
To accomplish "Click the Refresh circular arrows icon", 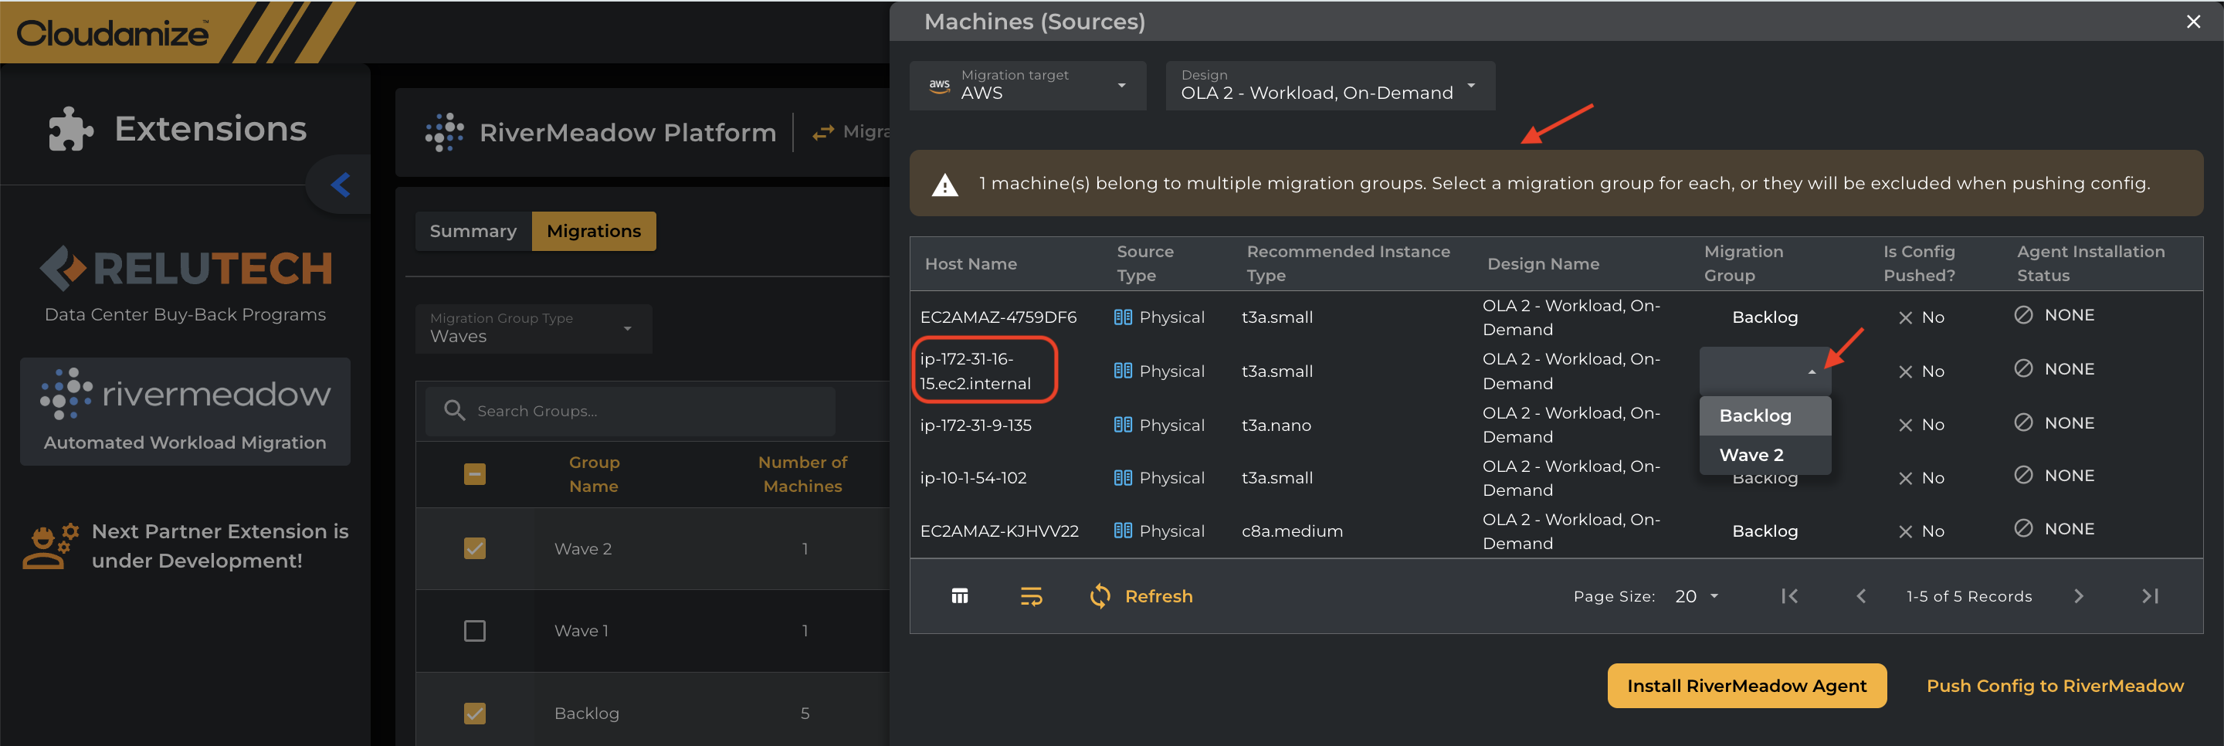I will pyautogui.click(x=1099, y=595).
